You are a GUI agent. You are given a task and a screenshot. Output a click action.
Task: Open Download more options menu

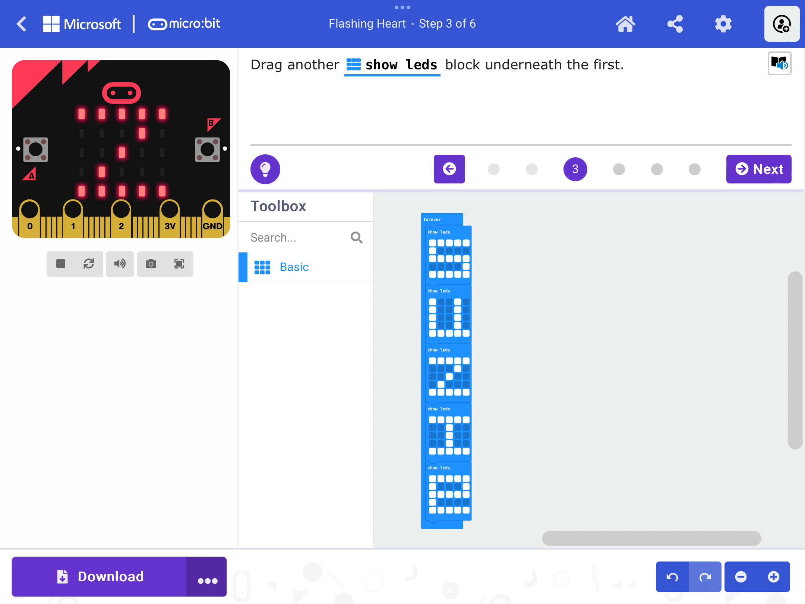coord(207,577)
